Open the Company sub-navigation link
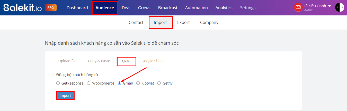 point(209,22)
